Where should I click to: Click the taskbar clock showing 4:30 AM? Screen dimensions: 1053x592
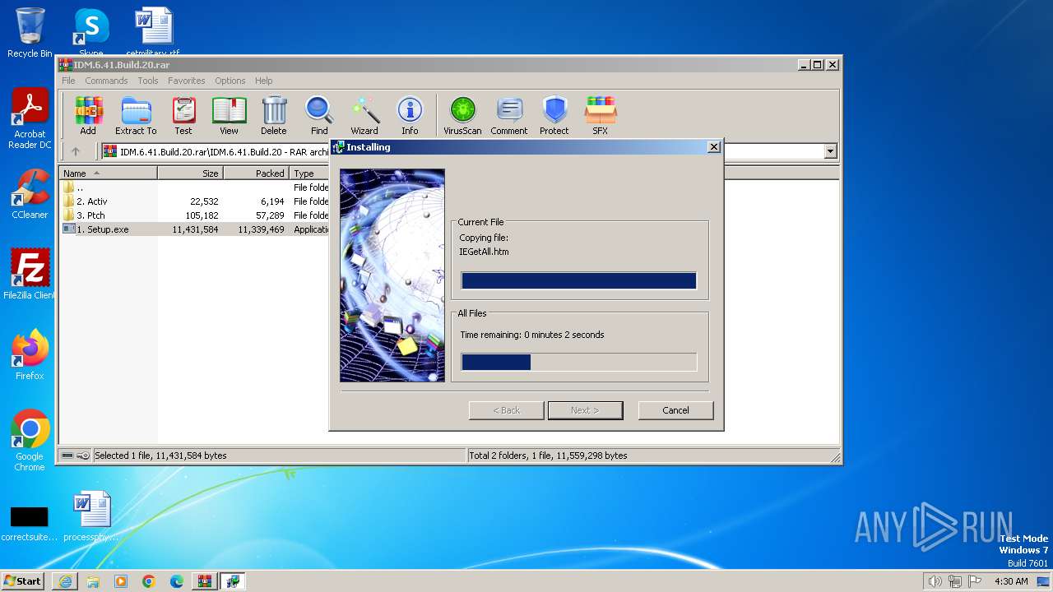1011,581
